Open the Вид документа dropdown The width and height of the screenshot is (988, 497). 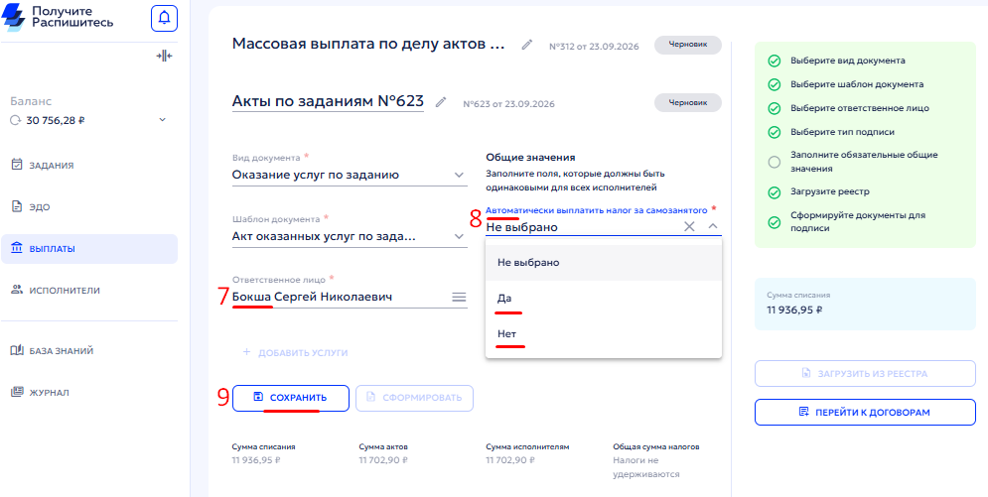350,175
